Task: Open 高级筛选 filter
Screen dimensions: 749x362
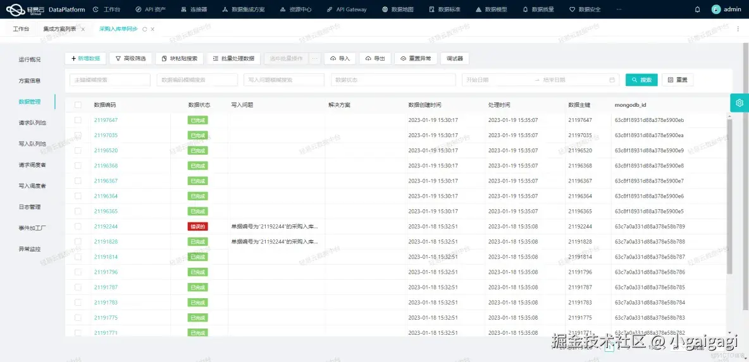Action: point(131,58)
